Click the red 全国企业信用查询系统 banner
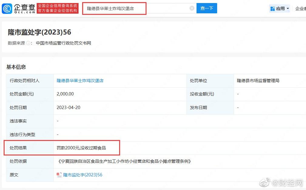This screenshot has height=190, width=306. pos(58,8)
